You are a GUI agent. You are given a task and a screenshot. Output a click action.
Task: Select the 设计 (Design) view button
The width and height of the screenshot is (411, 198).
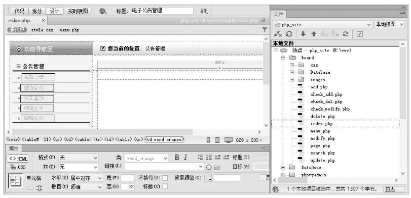tap(54, 11)
